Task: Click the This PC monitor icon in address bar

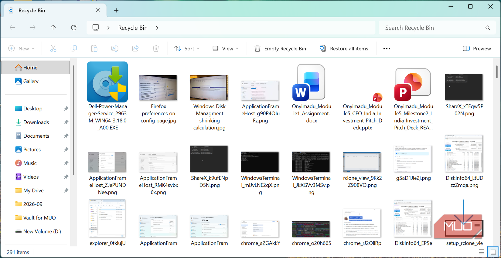Action: point(96,28)
